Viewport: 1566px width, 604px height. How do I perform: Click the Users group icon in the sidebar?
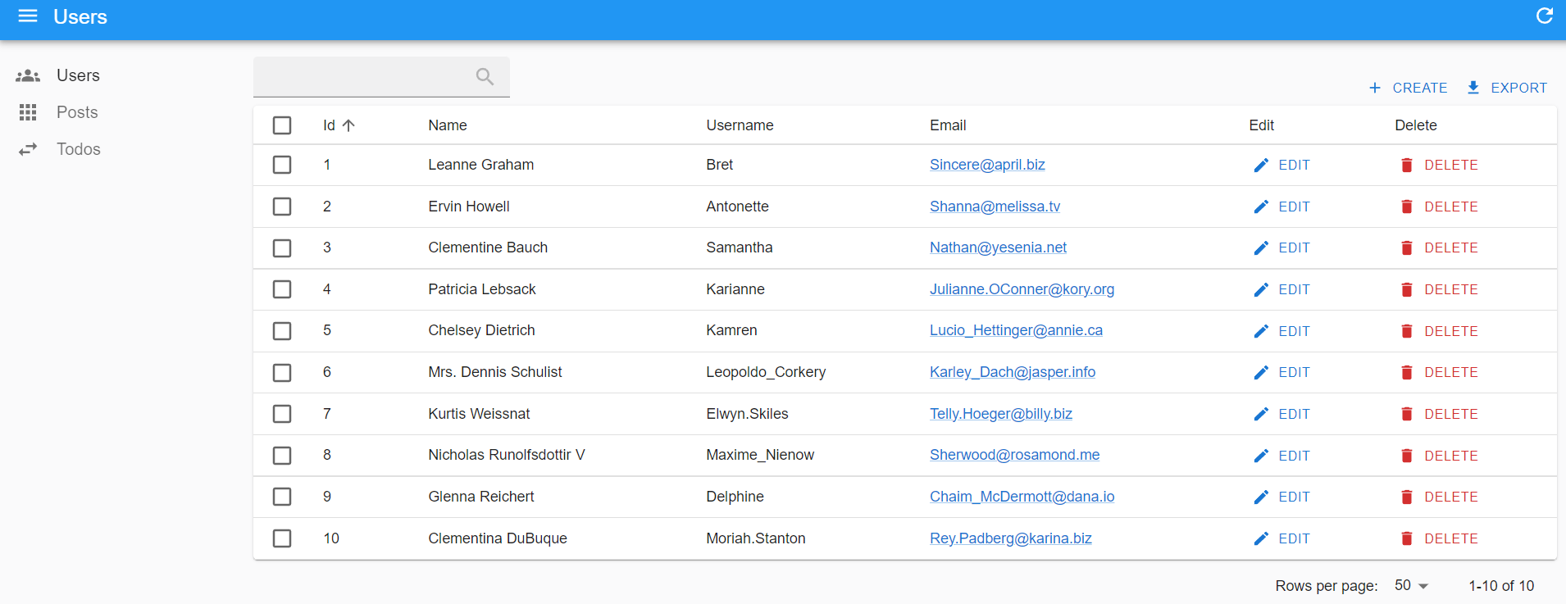28,75
